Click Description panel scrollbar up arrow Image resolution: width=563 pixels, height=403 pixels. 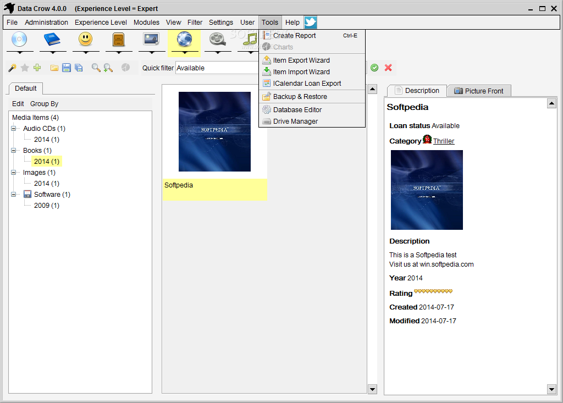(x=551, y=104)
